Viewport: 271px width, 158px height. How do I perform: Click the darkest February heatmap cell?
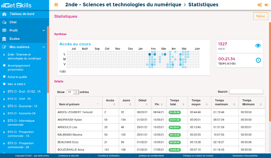tap(150, 54)
